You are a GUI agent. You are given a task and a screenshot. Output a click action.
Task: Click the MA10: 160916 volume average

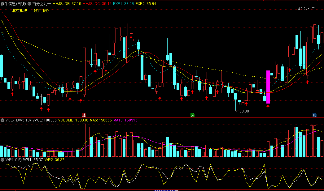pos(125,120)
